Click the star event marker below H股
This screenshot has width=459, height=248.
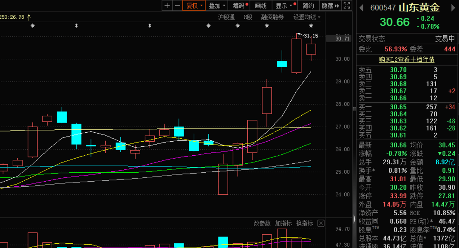(238, 26)
